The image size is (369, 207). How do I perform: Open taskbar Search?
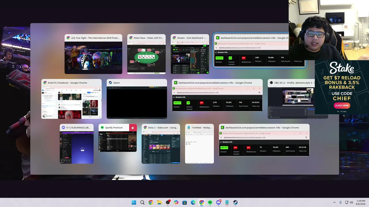click(x=142, y=202)
